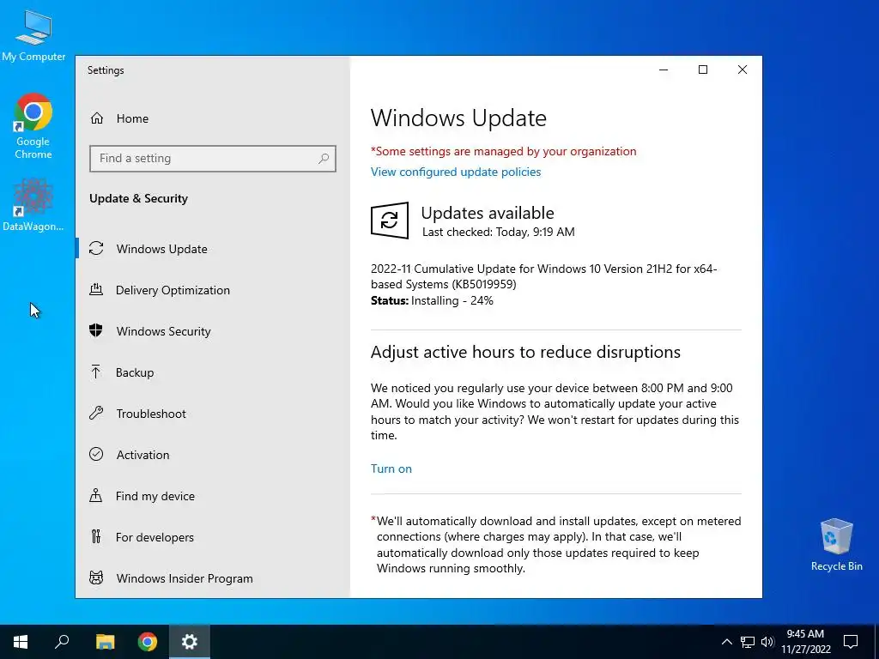879x659 pixels.
Task: Open the Activation settings page
Action: pyautogui.click(x=143, y=455)
